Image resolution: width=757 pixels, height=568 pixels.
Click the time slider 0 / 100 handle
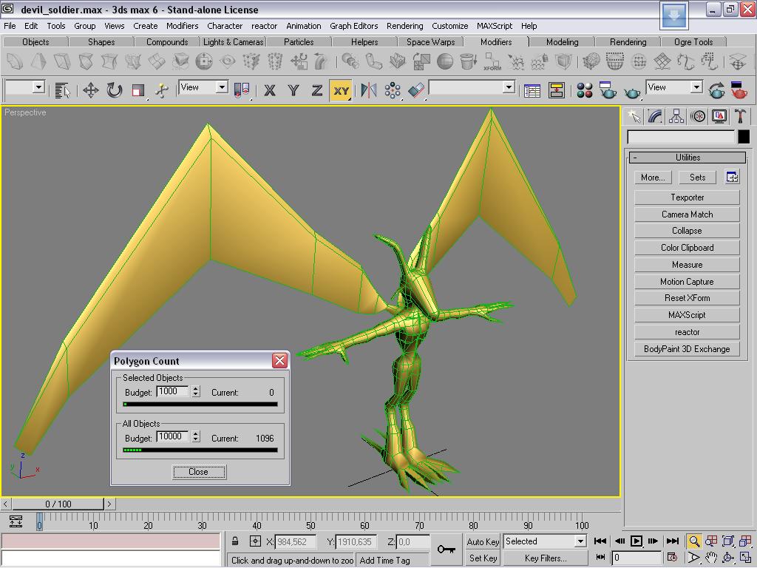[58, 504]
